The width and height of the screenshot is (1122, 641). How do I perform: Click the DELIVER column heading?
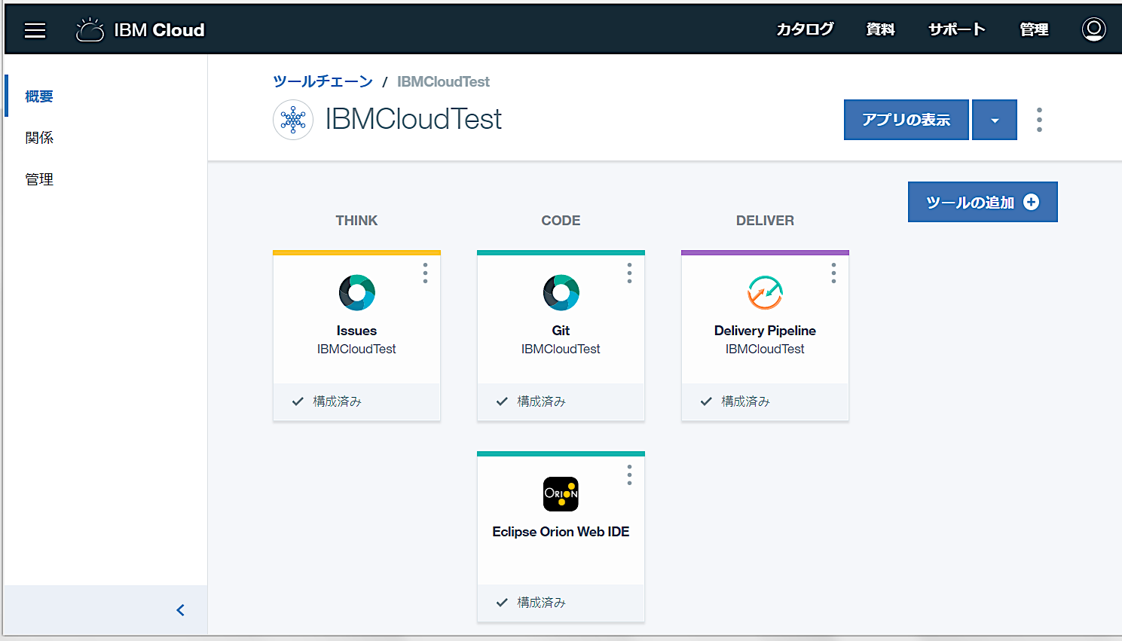tap(765, 221)
